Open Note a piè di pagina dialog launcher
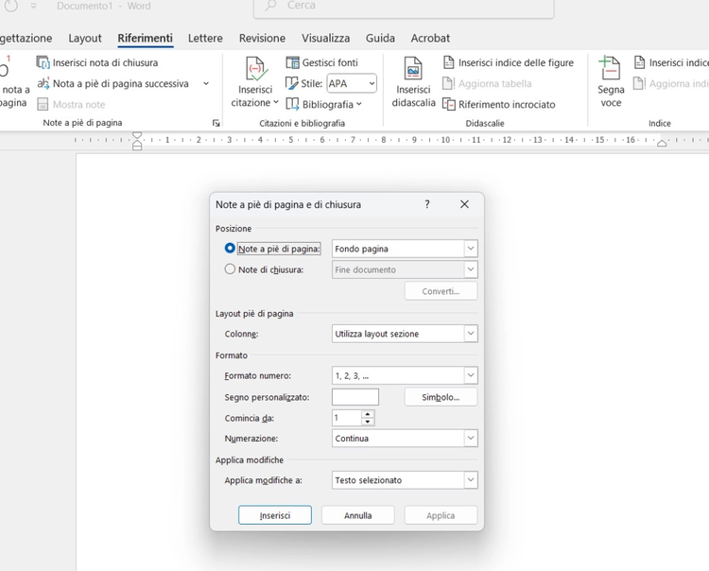Image resolution: width=709 pixels, height=571 pixels. [216, 123]
